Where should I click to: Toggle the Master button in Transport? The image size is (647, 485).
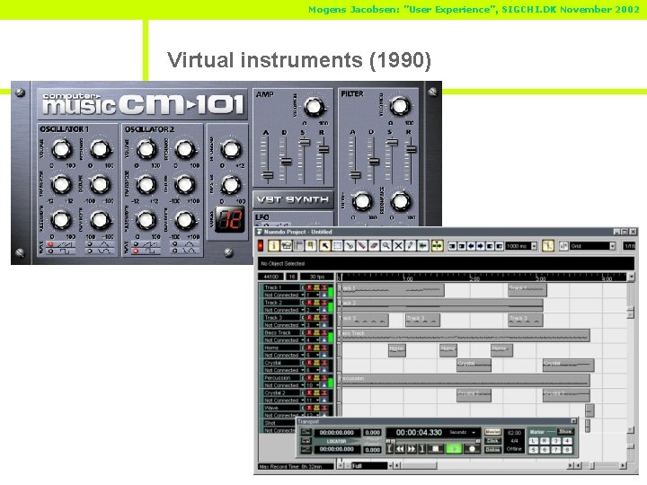pos(492,432)
